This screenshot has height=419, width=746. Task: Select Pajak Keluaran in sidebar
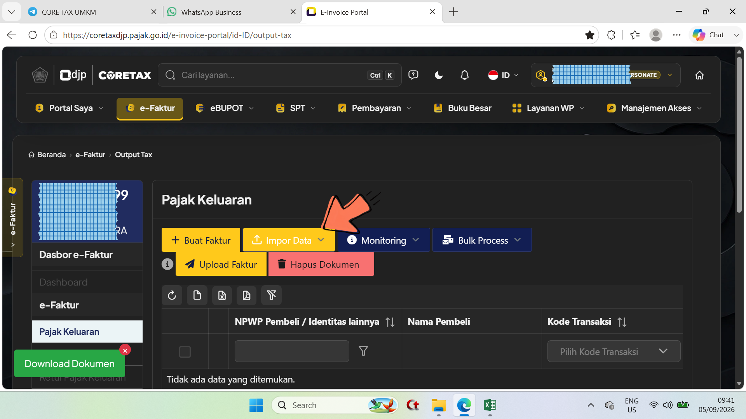click(x=87, y=332)
